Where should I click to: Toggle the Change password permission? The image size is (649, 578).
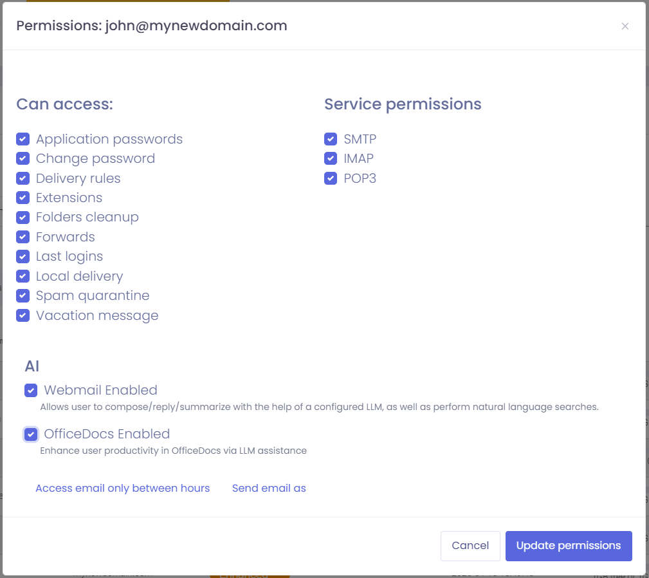pos(23,158)
